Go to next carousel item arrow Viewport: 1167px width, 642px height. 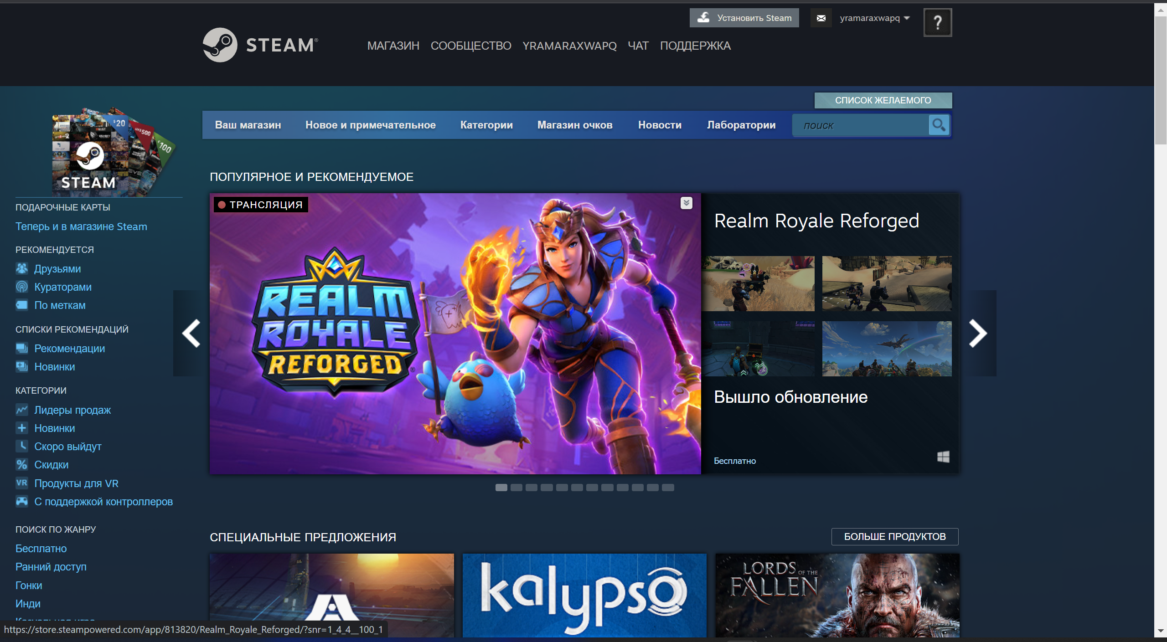click(978, 334)
